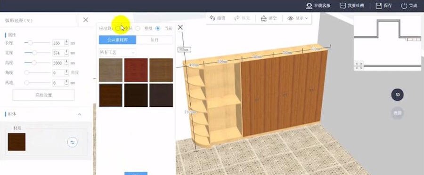Click the greyed round button below 3D

click(397, 113)
